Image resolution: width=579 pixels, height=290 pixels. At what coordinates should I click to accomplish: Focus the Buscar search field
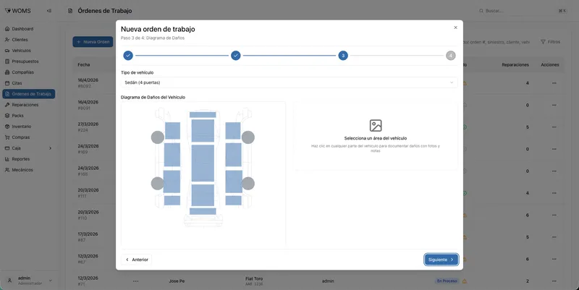(523, 11)
